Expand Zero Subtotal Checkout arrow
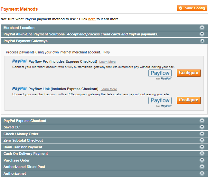 coord(202,140)
